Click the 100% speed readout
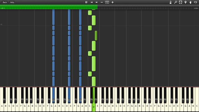This screenshot has height=112, width=199. (x=107, y=2)
